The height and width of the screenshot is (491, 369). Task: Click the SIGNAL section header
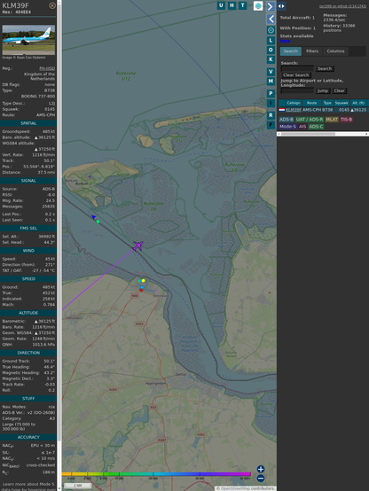pyautogui.click(x=28, y=181)
